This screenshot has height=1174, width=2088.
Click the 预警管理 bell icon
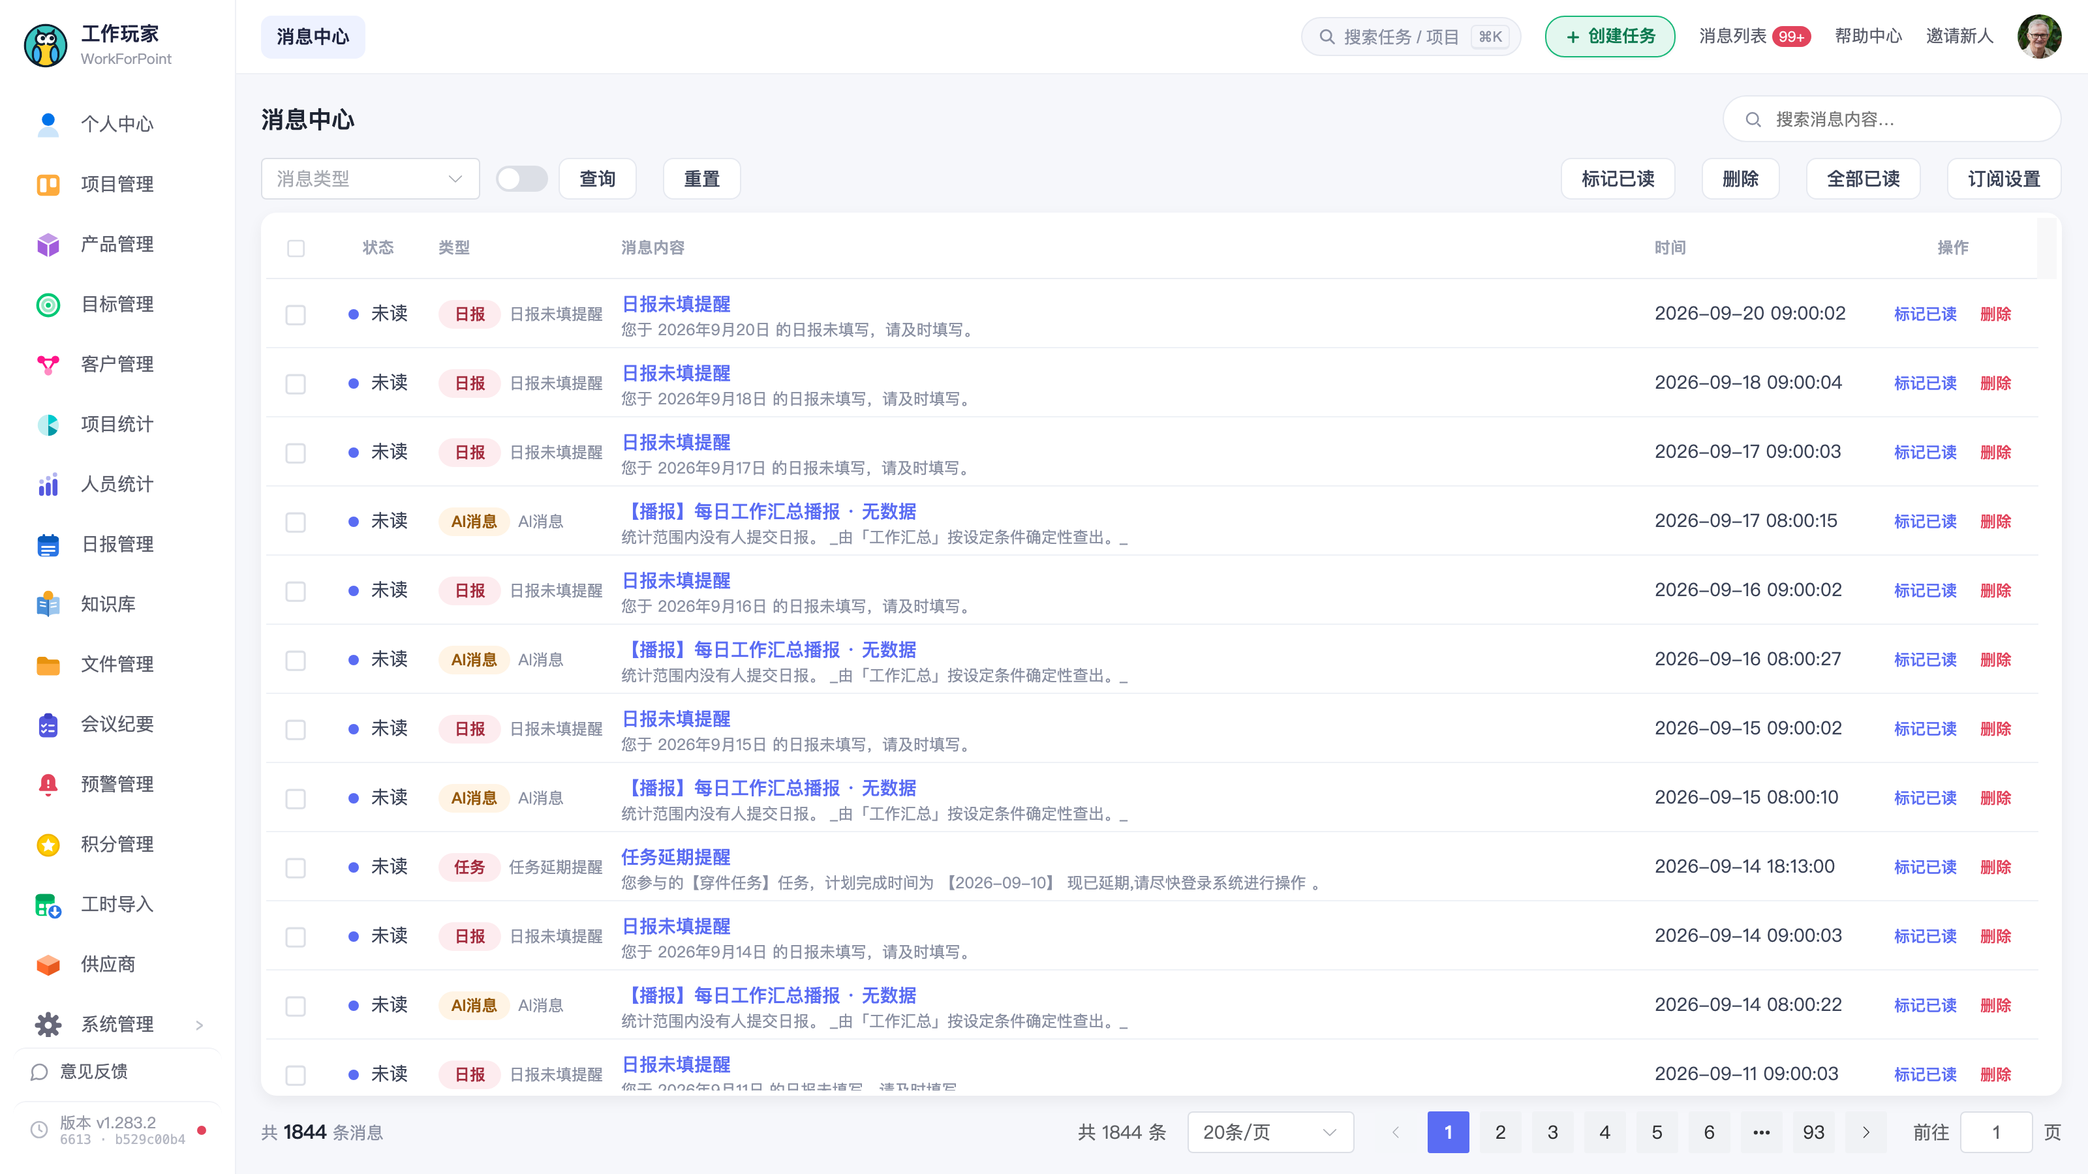tap(48, 783)
